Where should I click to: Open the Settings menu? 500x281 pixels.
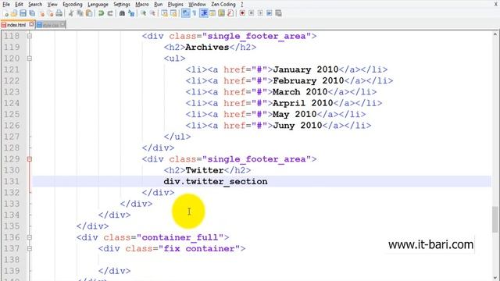click(122, 5)
